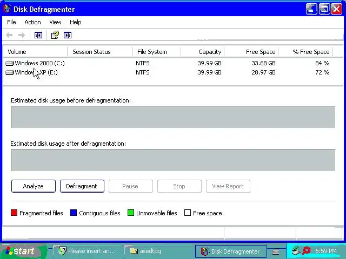The width and height of the screenshot is (346, 259).
Task: Click the 6:59 PM system clock
Action: (326, 251)
